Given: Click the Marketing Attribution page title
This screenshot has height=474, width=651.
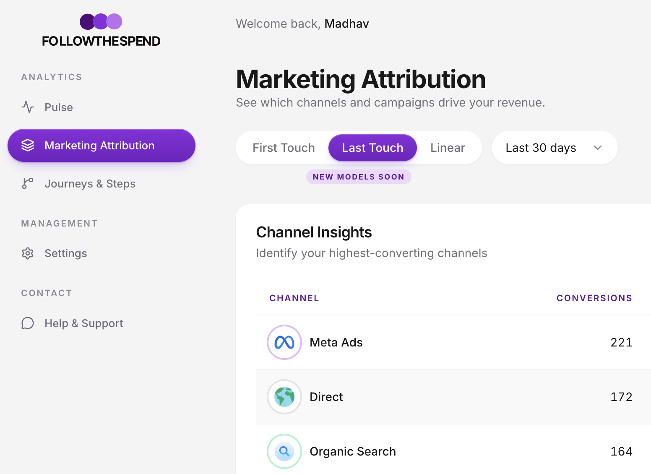Looking at the screenshot, I should click(361, 79).
